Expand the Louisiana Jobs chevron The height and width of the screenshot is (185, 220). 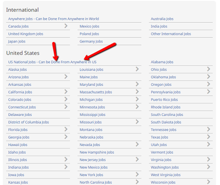(137, 69)
